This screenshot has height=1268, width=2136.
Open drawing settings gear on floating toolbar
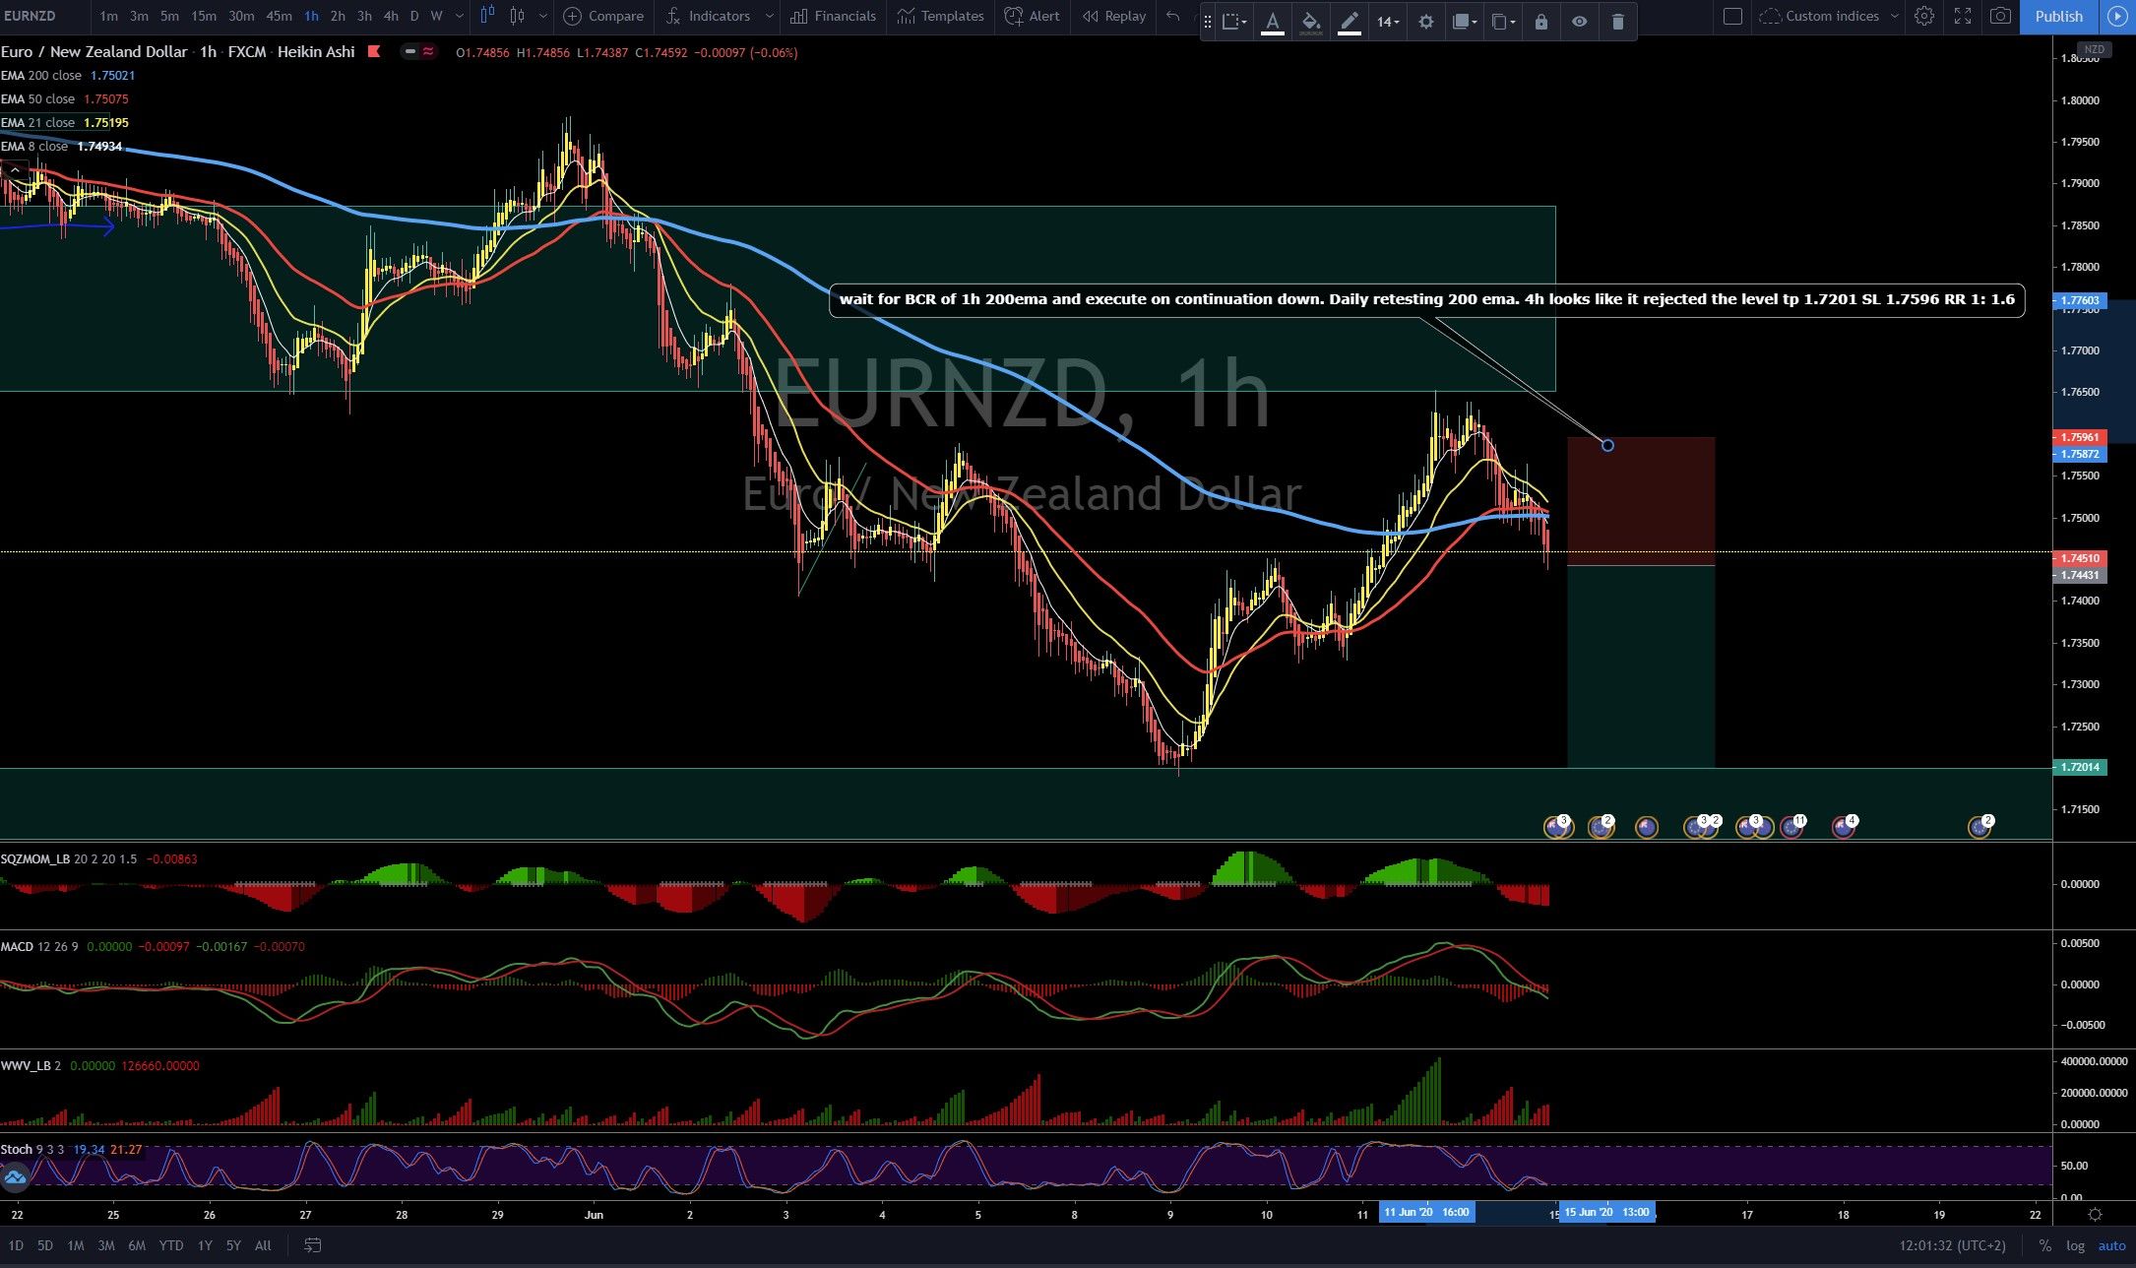1425,21
